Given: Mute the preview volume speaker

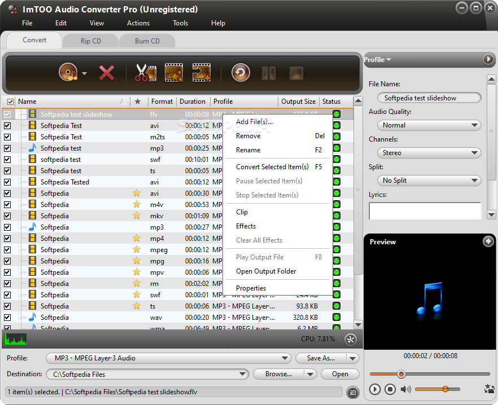Looking at the screenshot, I should [x=405, y=389].
